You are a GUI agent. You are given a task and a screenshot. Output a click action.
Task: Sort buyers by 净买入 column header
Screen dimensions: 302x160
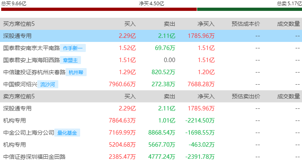coord(206,24)
